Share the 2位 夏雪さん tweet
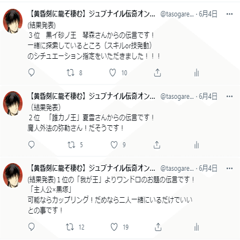 click(157, 145)
